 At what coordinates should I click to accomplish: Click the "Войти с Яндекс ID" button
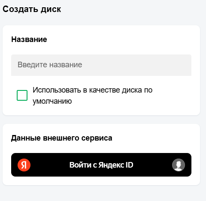click(x=101, y=165)
